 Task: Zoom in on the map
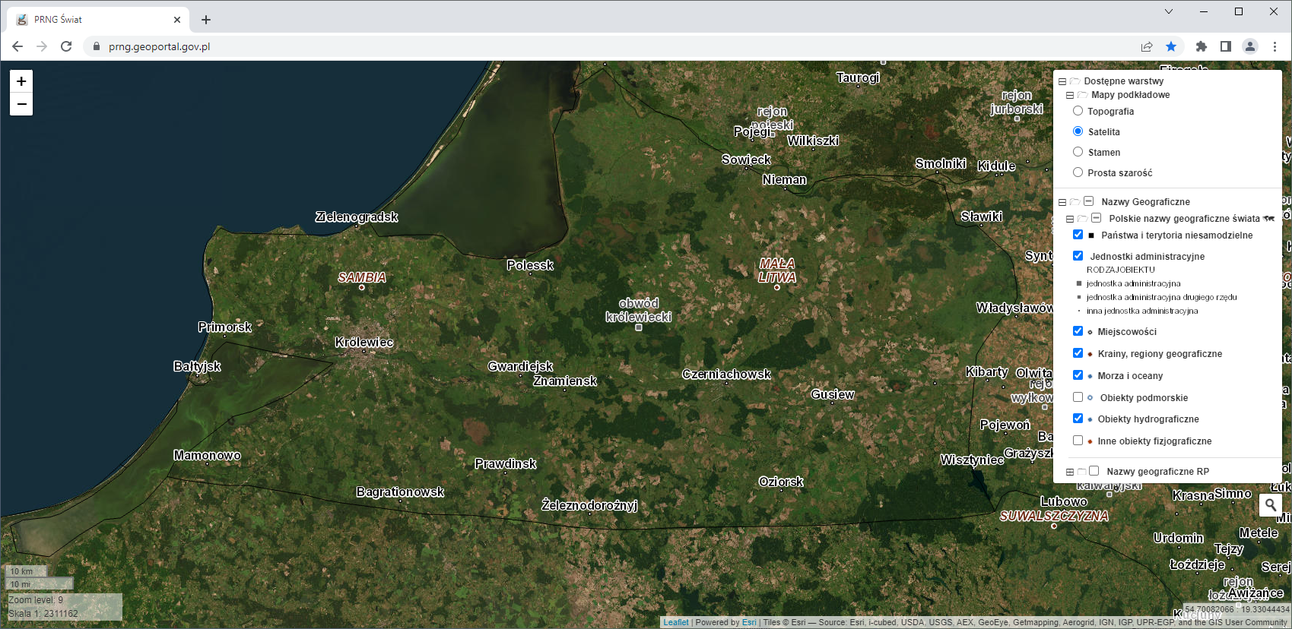pos(21,81)
